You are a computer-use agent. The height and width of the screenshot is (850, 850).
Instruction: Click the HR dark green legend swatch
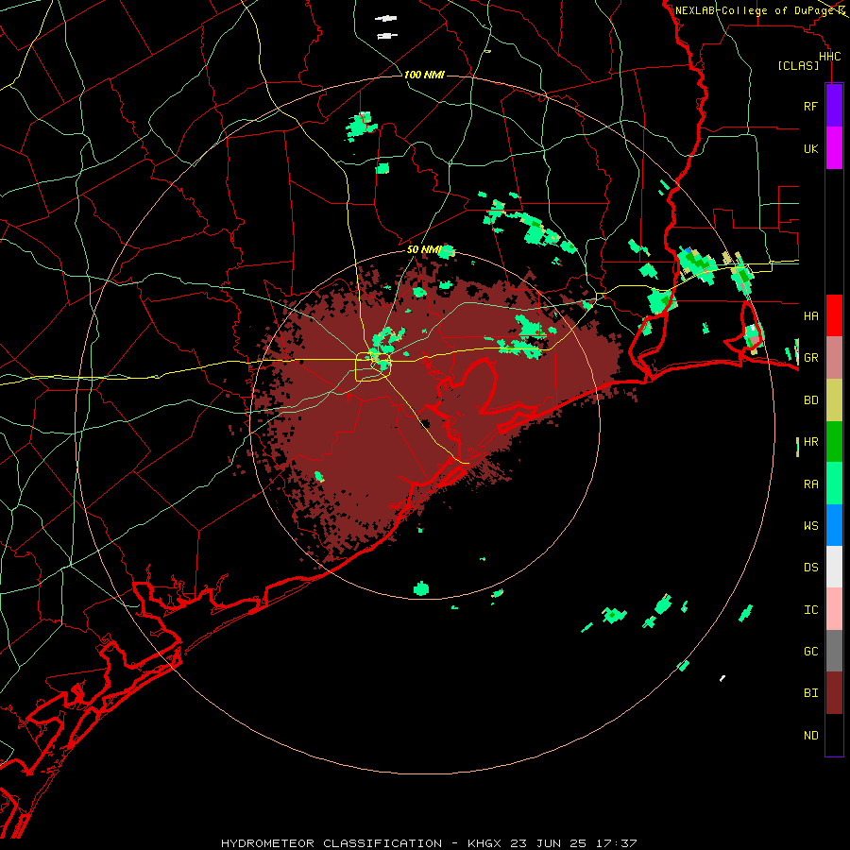834,442
